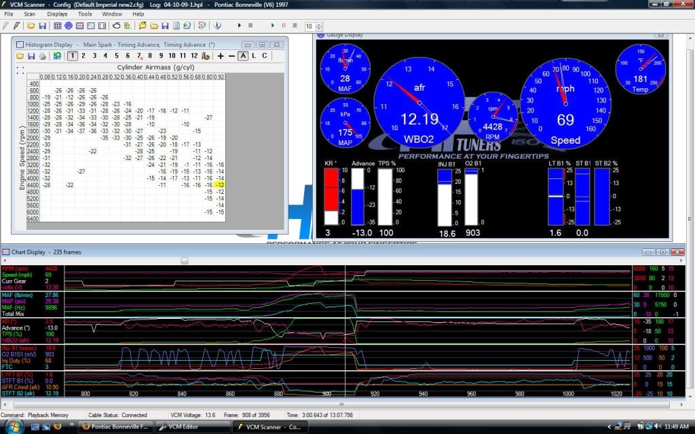
Task: Select highlighted yellow -12 histogram cell
Action: 219,184
